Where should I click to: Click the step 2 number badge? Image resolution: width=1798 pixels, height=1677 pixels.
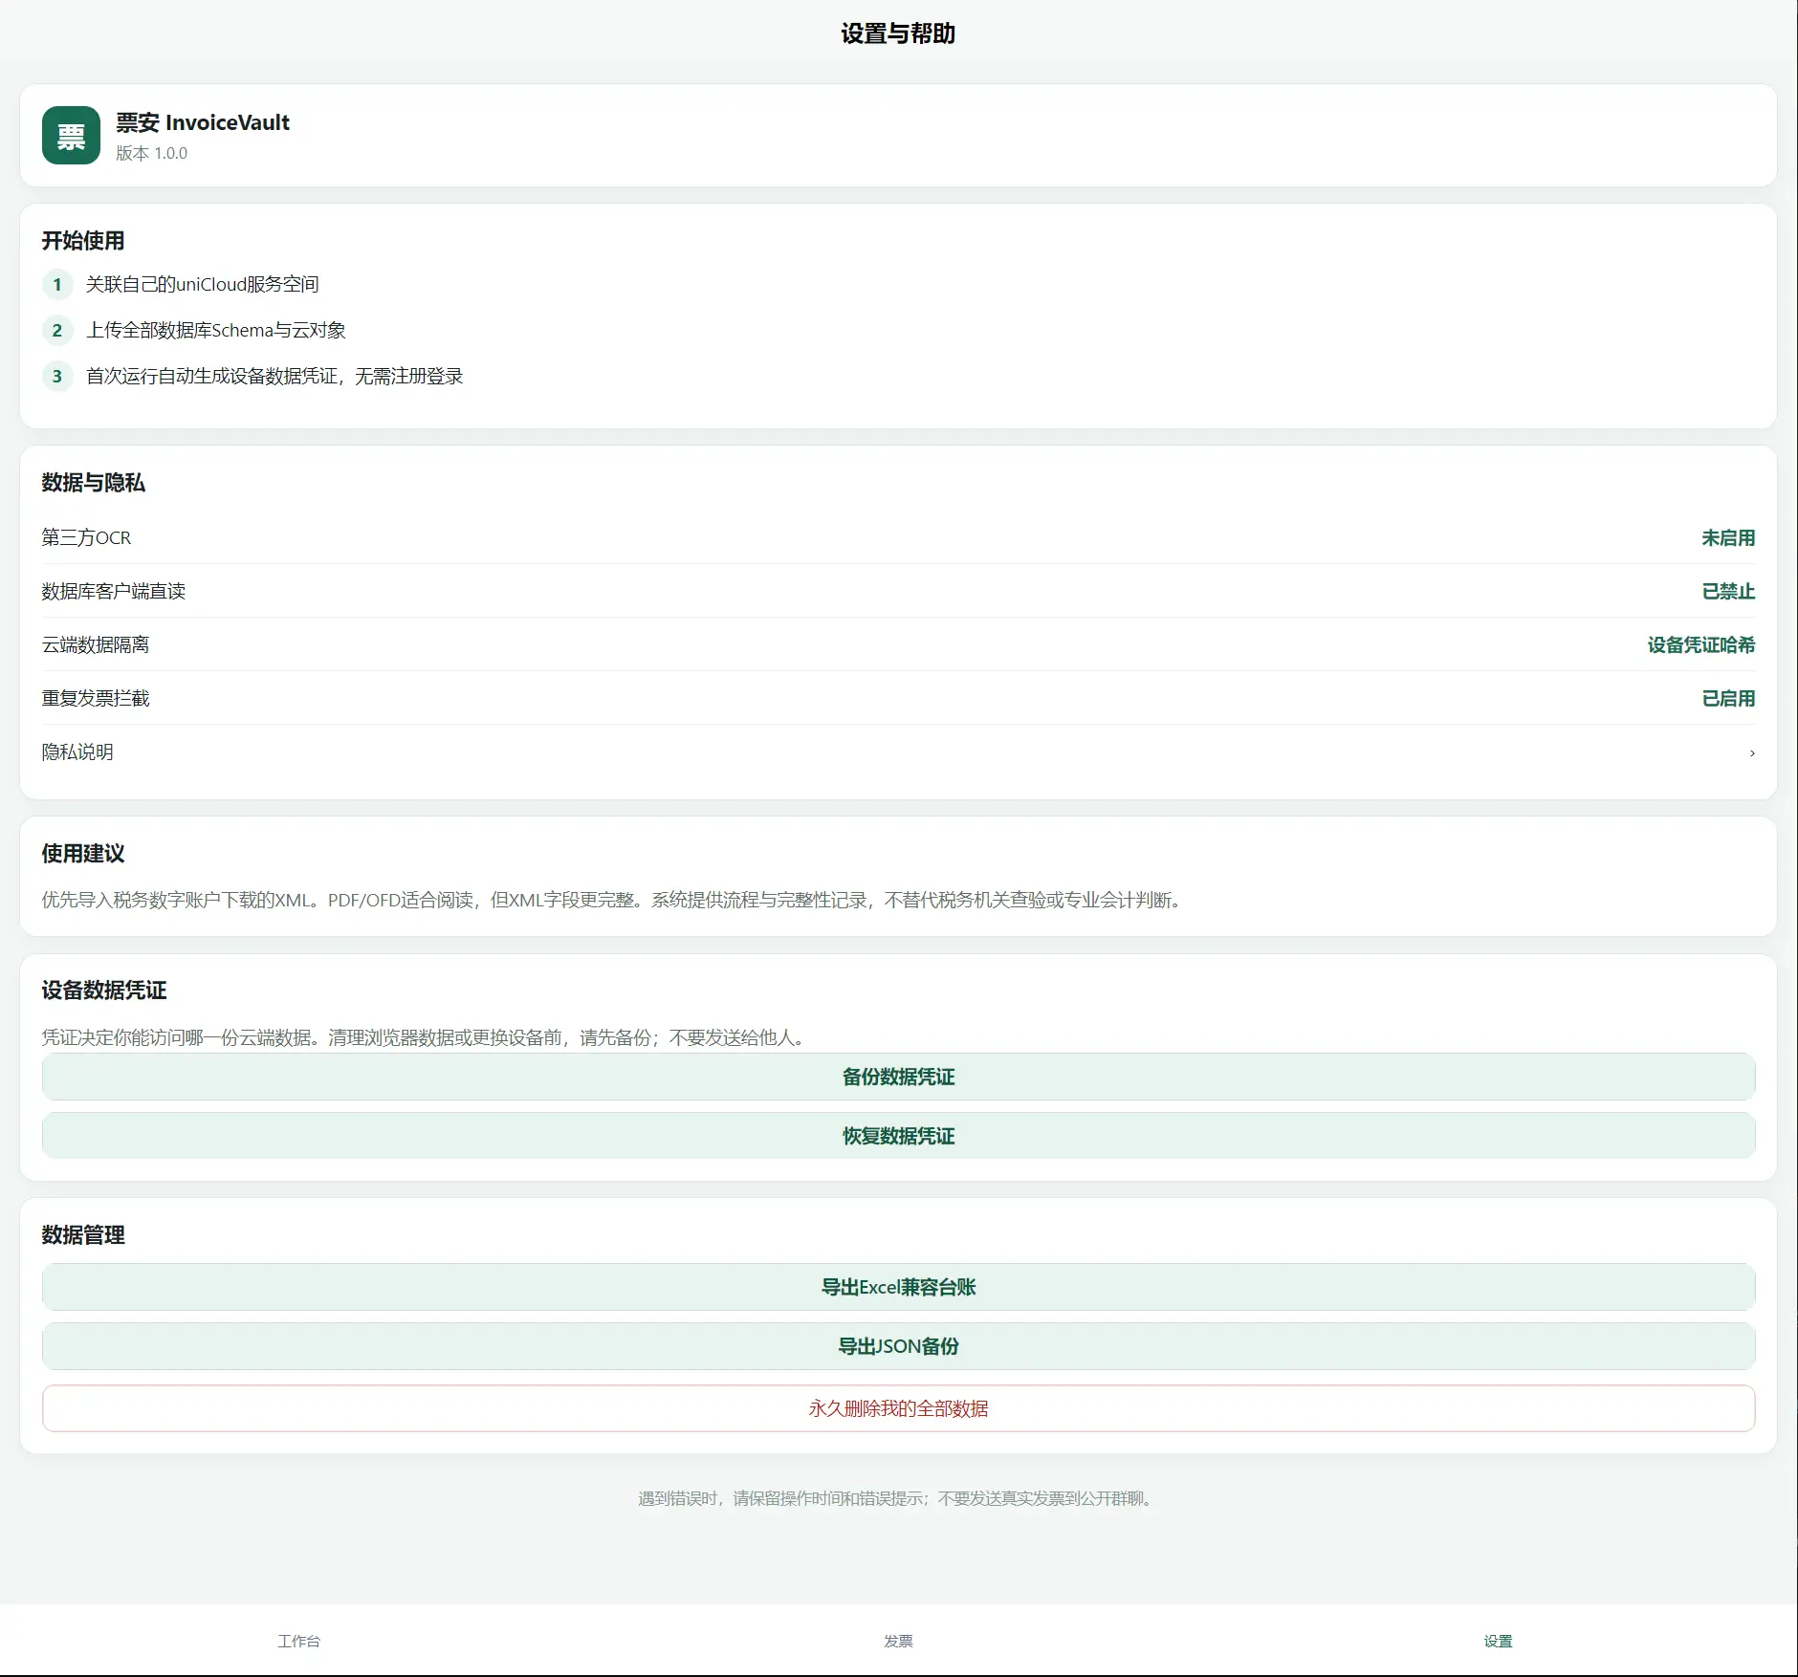(x=57, y=330)
